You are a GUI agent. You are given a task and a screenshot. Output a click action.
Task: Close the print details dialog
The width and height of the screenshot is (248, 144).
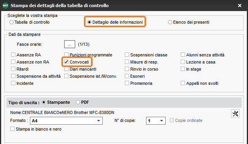pos(240,6)
